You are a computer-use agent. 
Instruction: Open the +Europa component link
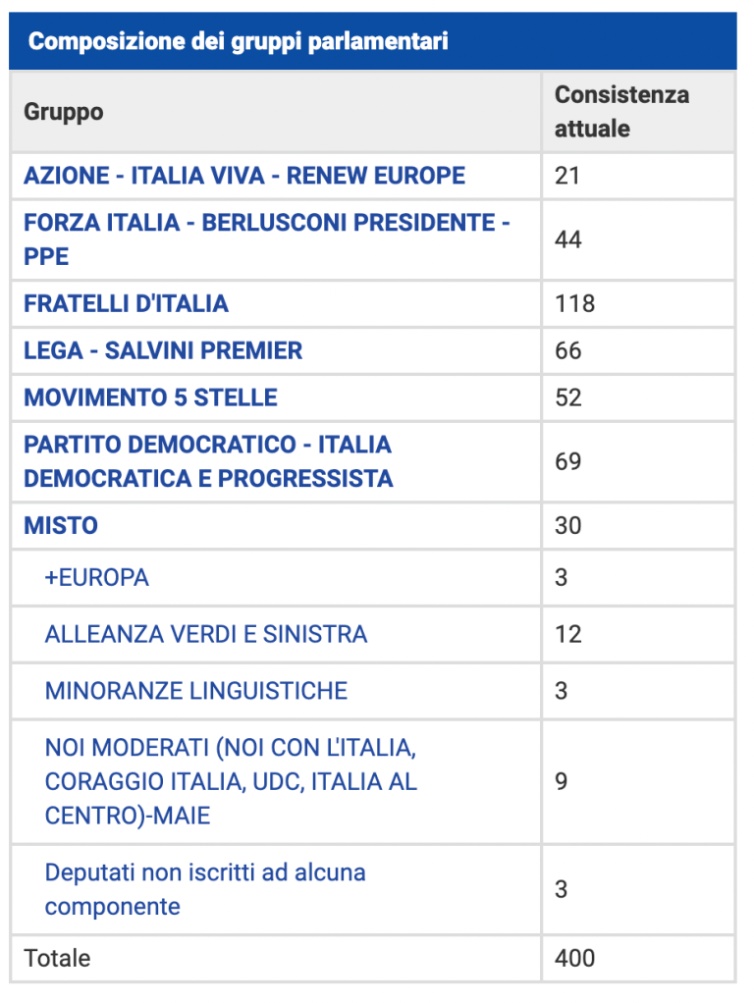[97, 577]
